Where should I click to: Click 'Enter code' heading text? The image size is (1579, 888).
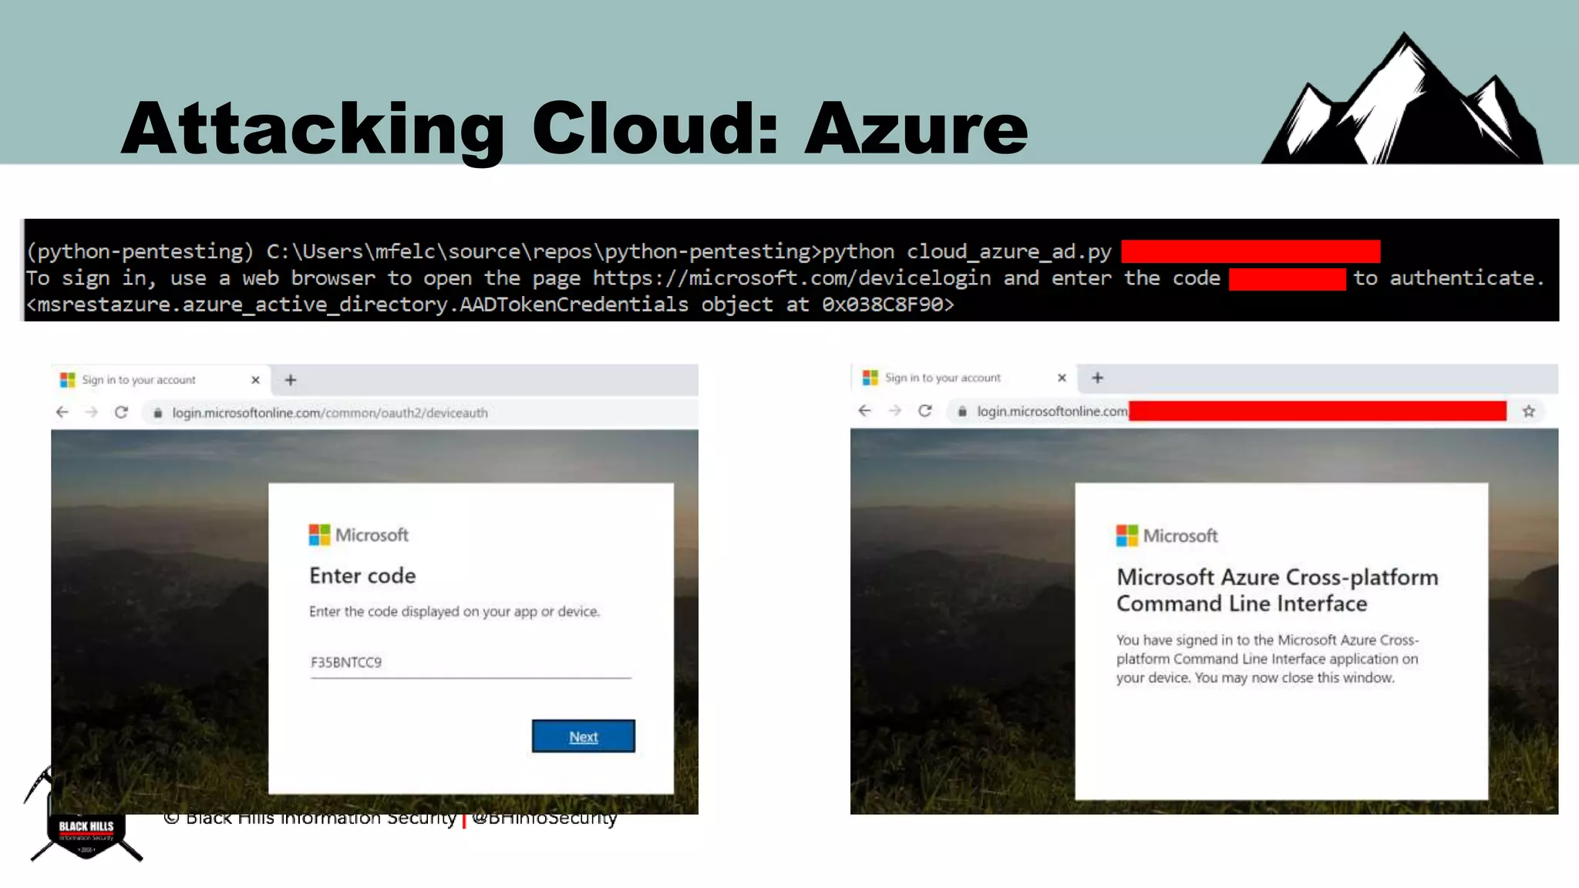(362, 576)
